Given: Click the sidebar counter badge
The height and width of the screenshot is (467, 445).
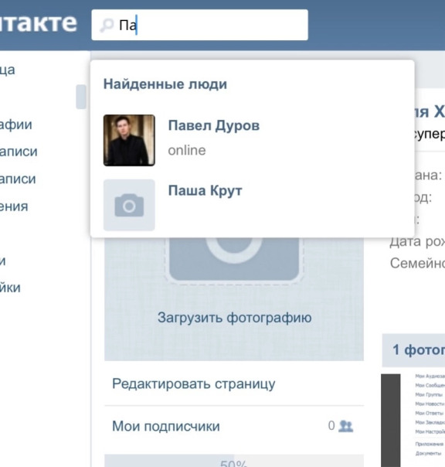Looking at the screenshot, I should click(x=81, y=97).
